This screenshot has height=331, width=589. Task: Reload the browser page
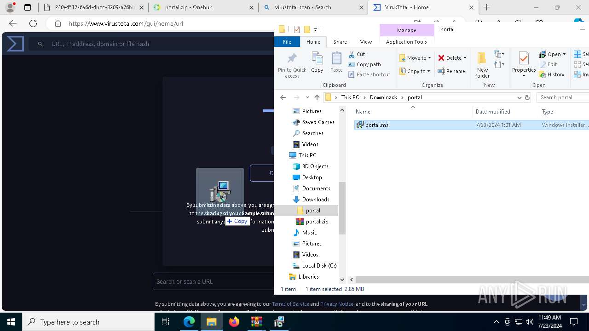click(33, 23)
